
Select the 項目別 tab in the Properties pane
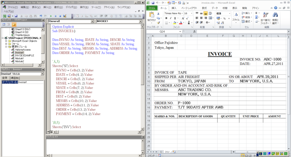pos(15,78)
